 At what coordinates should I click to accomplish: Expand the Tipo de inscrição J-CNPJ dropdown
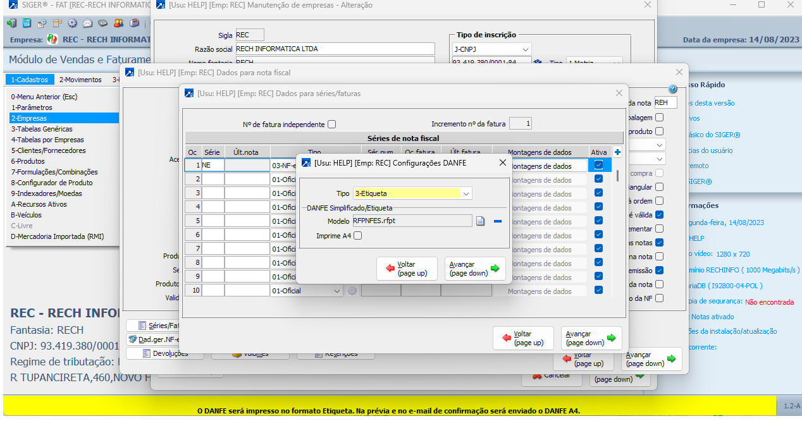tap(526, 49)
